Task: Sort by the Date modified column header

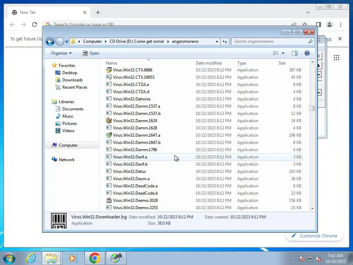Action: 214,63
